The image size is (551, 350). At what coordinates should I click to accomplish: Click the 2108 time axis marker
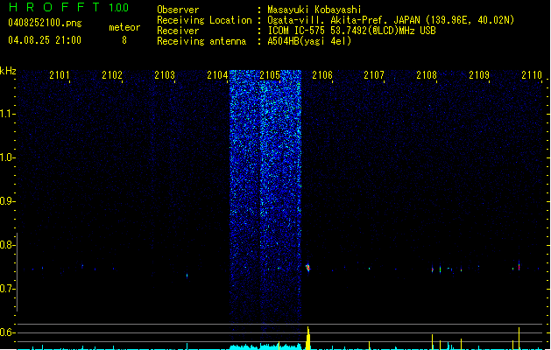pos(427,74)
